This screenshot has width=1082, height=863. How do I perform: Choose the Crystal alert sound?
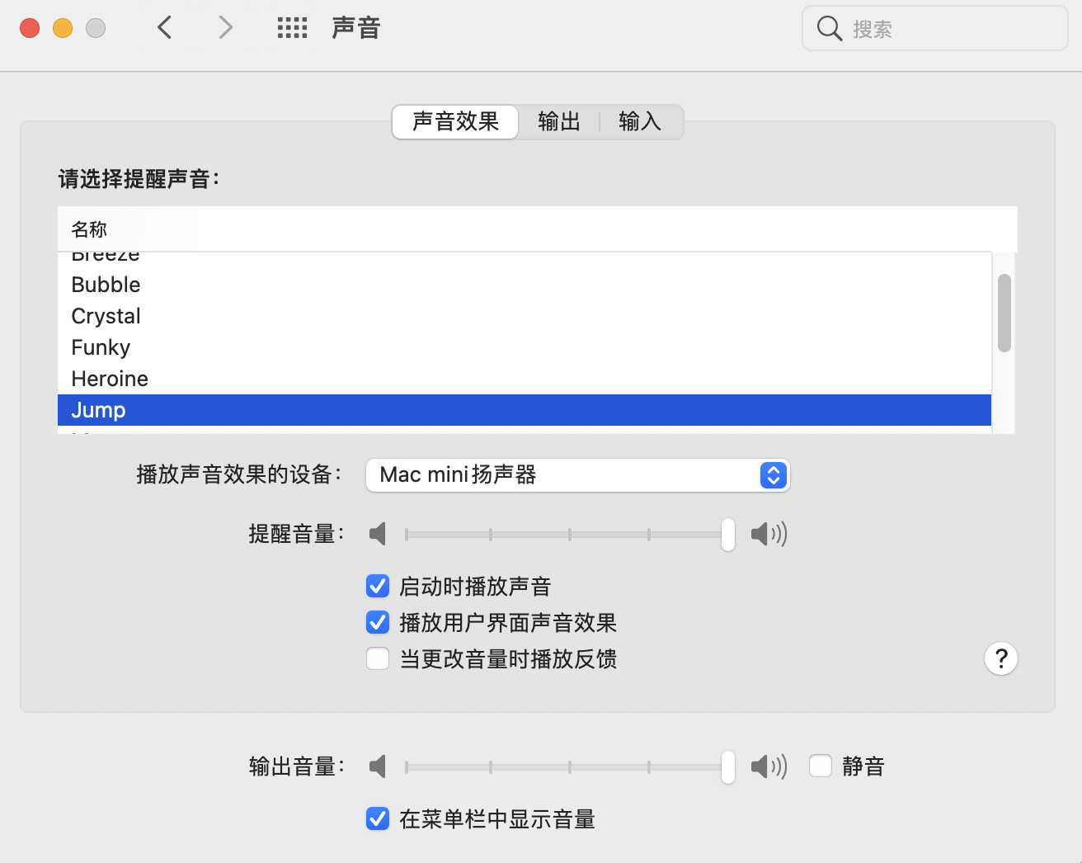click(x=106, y=316)
